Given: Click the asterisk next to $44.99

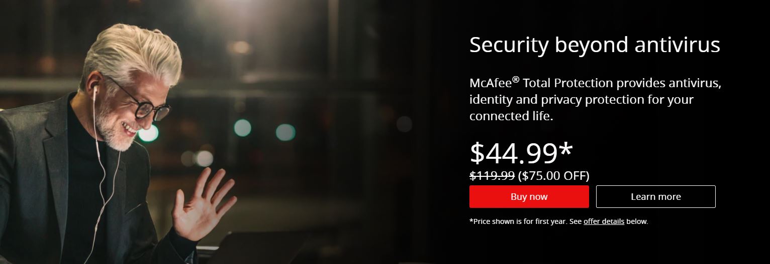Looking at the screenshot, I should [x=566, y=149].
